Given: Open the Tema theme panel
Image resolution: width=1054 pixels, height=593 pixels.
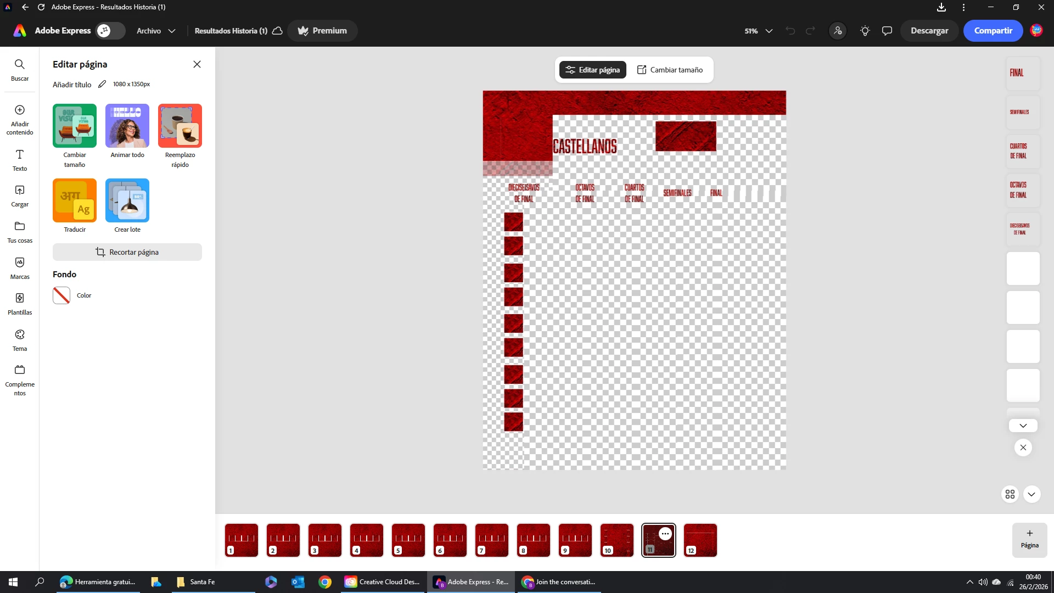Looking at the screenshot, I should click(x=20, y=340).
